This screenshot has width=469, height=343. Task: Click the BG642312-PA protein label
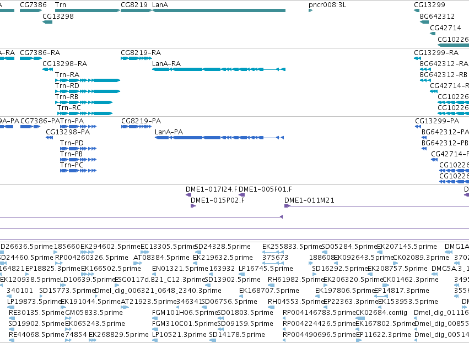coord(445,132)
